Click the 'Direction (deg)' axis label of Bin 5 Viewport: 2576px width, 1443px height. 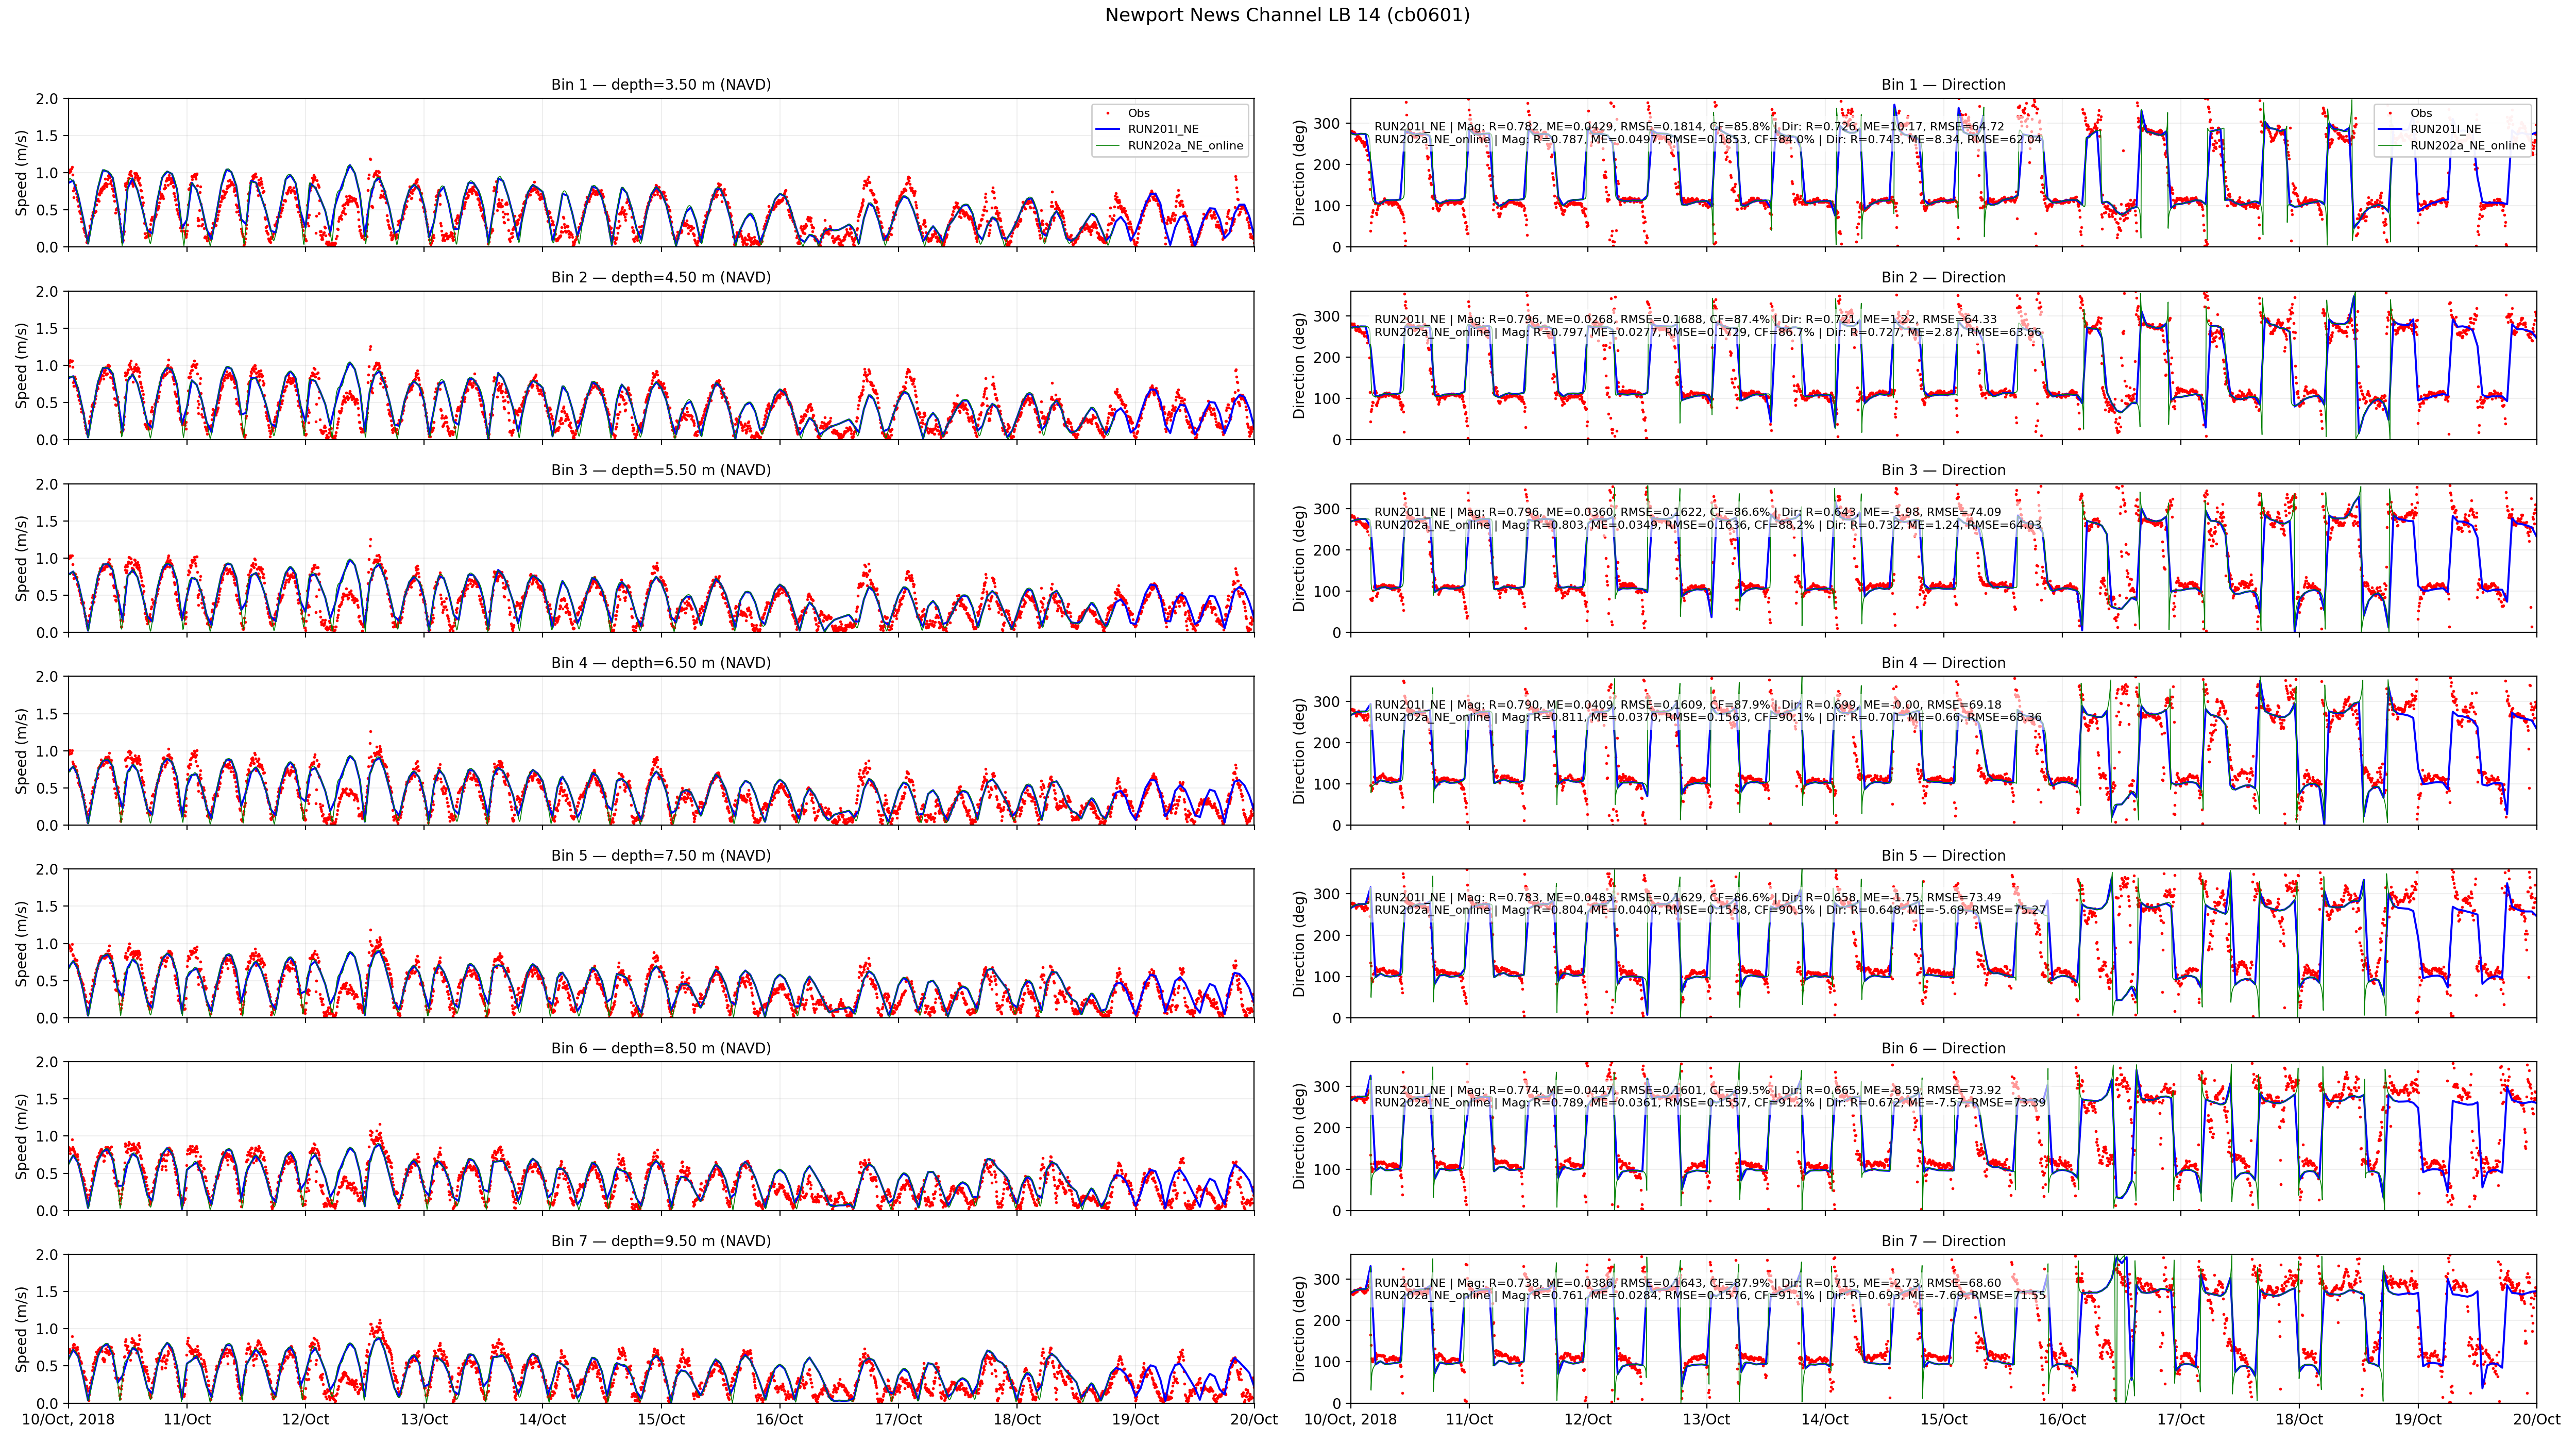point(1300,944)
